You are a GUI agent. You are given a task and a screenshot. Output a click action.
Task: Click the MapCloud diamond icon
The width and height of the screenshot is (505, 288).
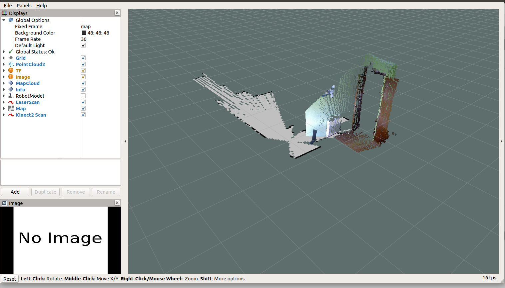(x=11, y=83)
